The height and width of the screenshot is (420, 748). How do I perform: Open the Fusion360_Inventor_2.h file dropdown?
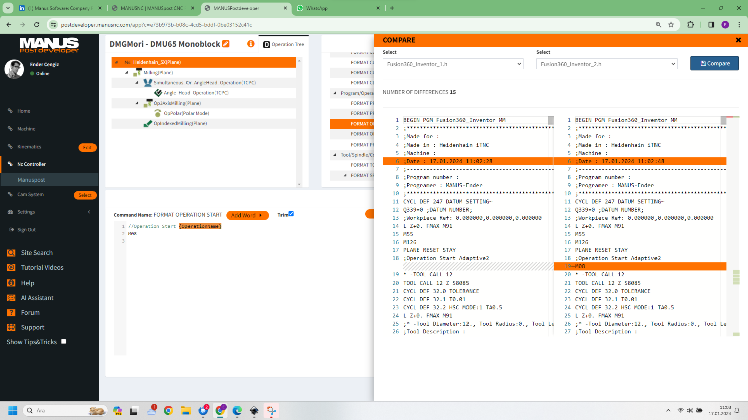(606, 64)
